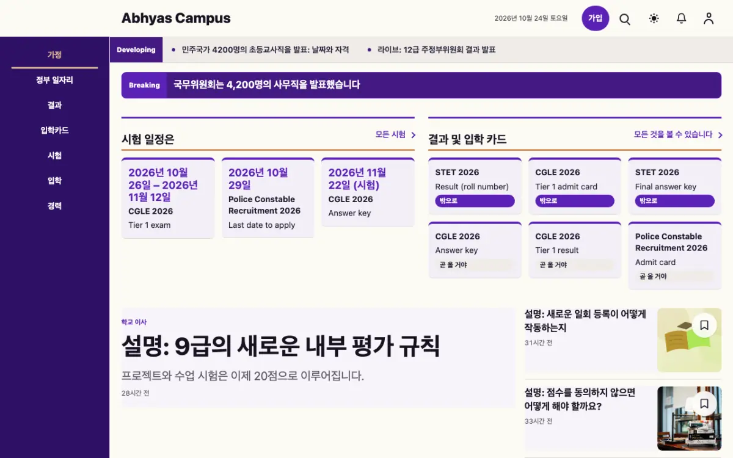Click 결과 및 입학 카드 section heading
The width and height of the screenshot is (733, 458).
point(467,139)
